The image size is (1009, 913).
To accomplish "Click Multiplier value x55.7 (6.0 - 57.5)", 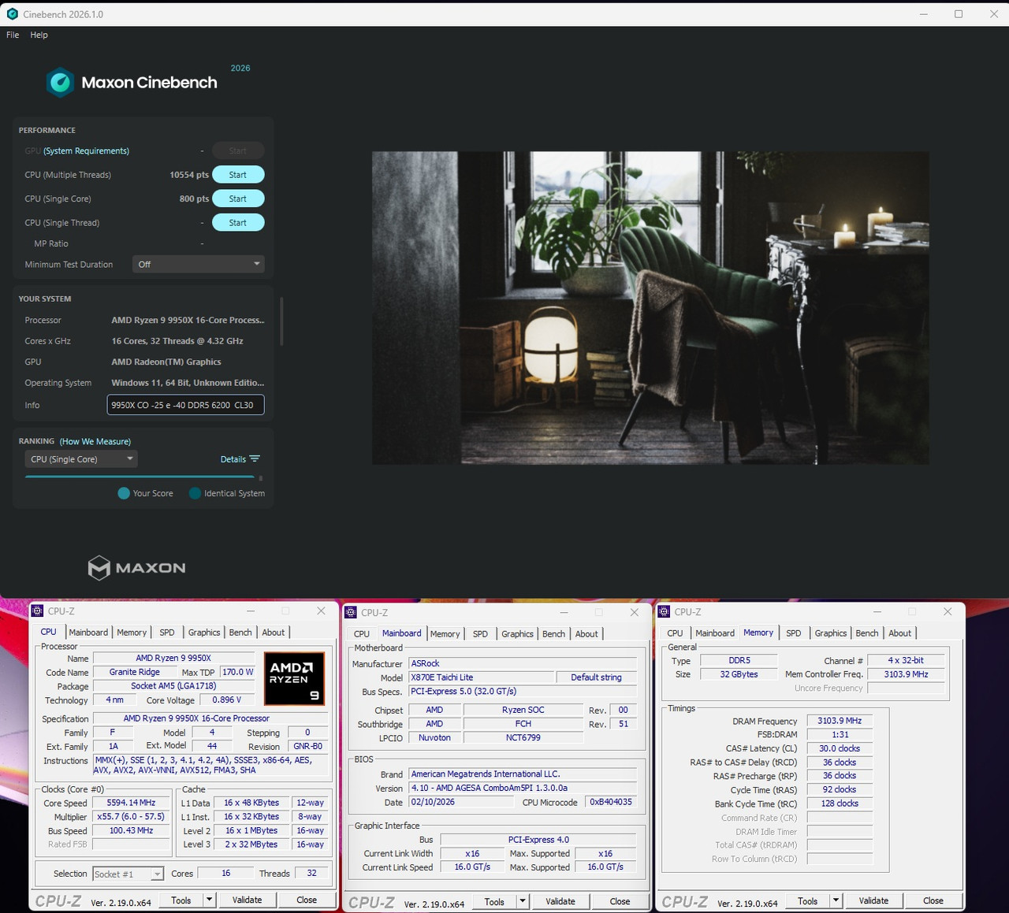I will [x=132, y=817].
